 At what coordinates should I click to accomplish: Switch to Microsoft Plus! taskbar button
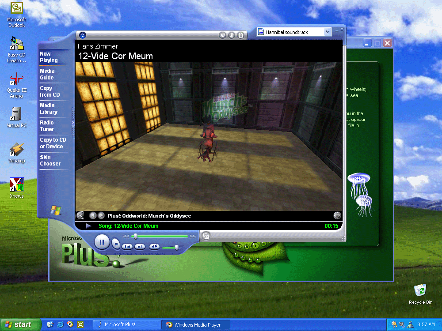(126, 324)
